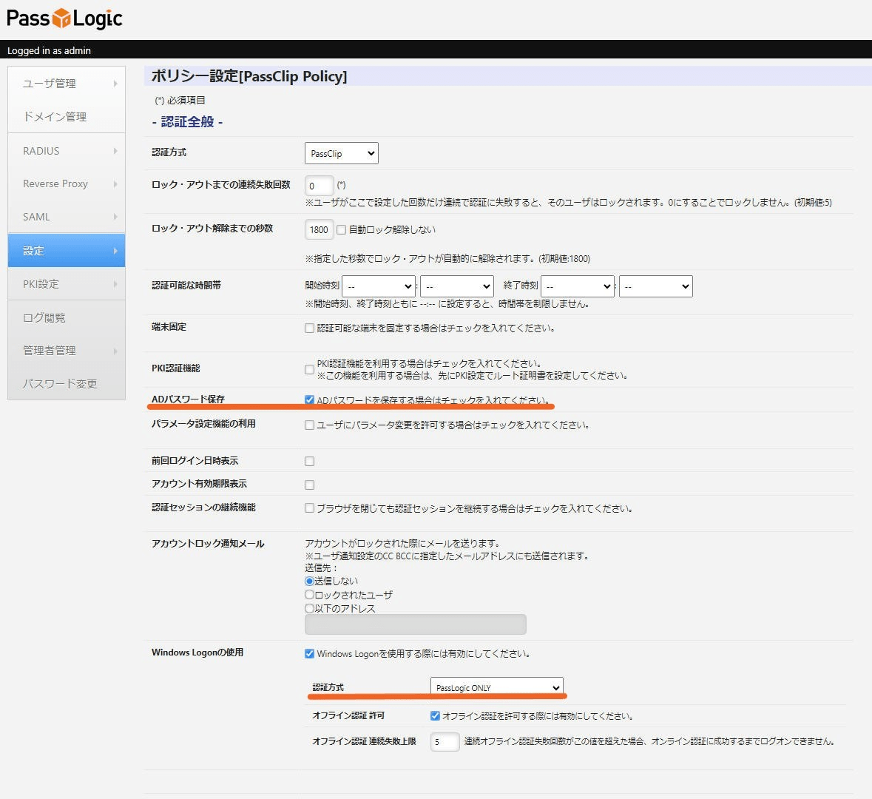The image size is (872, 799).
Task: Enable 自動ロック解除しない checkbox
Action: pos(342,230)
